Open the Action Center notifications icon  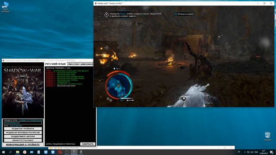271,152
